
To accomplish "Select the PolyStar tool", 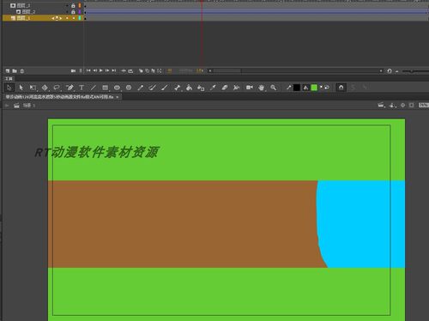I will tap(129, 88).
